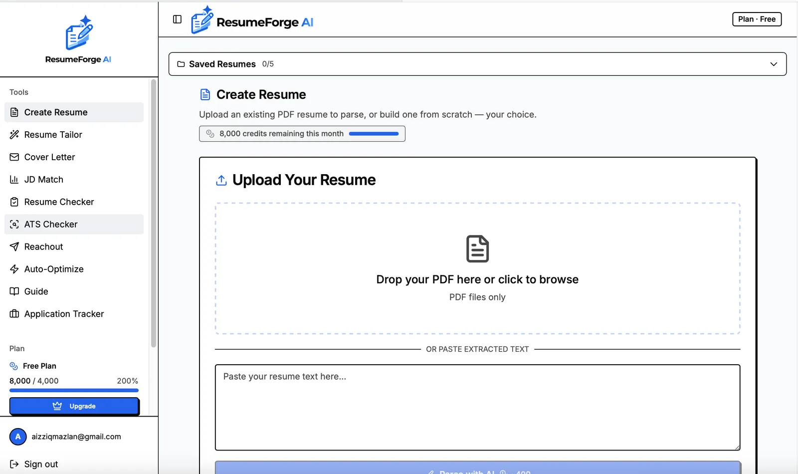The image size is (798, 474).
Task: Go to Cover Letter tool
Action: [74, 157]
